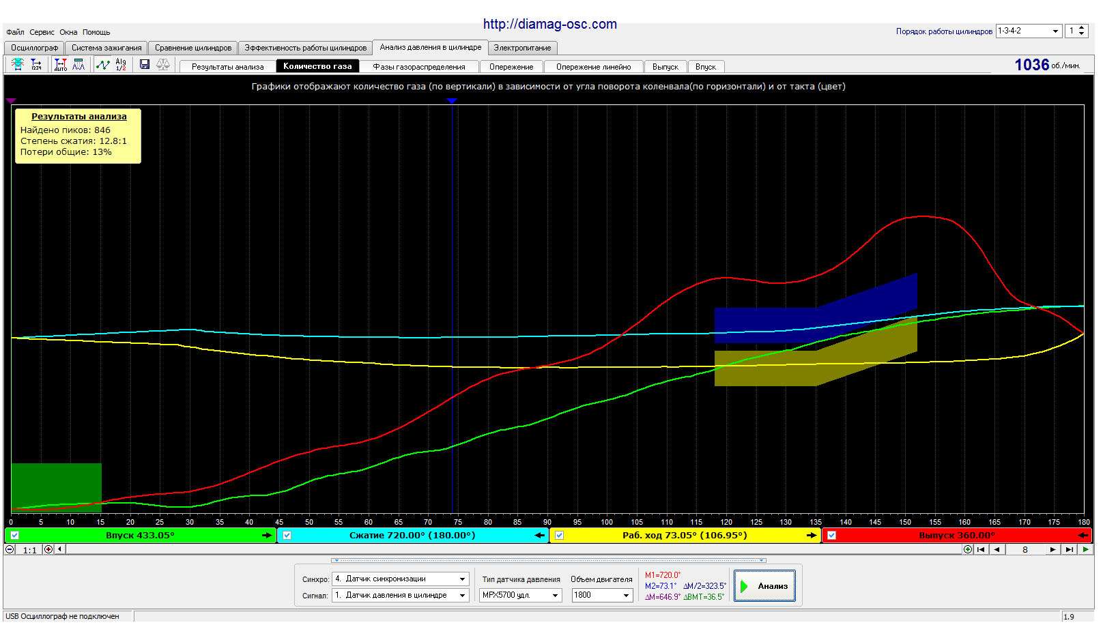
Task: Click the Результаты анализа yellow info box
Action: pyautogui.click(x=78, y=136)
